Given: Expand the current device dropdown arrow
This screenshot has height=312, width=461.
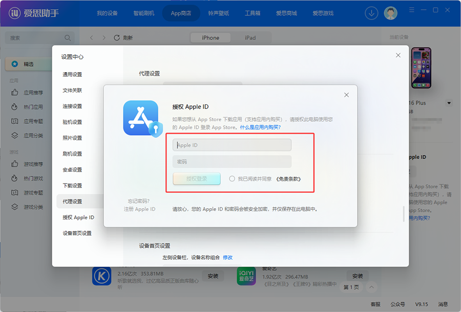Looking at the screenshot, I should coord(449,103).
